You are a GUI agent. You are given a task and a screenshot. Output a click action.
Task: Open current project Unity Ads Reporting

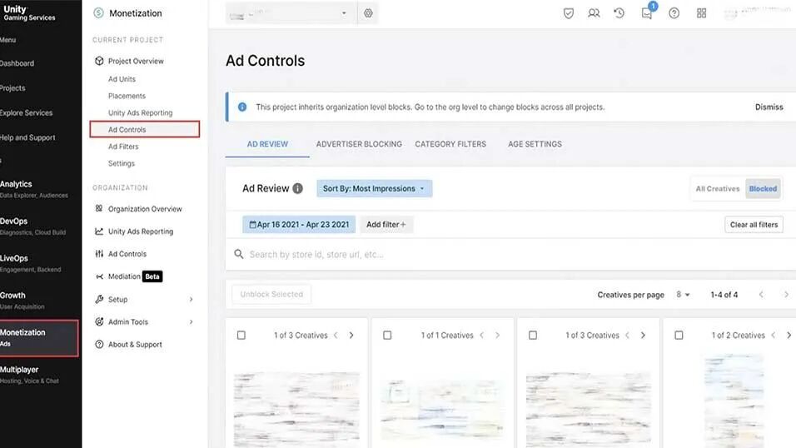tap(140, 112)
